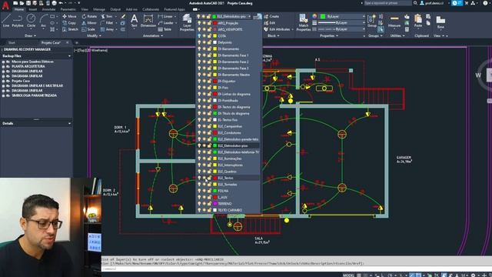
Task: Click the Rotate tool
Action: click(89, 16)
